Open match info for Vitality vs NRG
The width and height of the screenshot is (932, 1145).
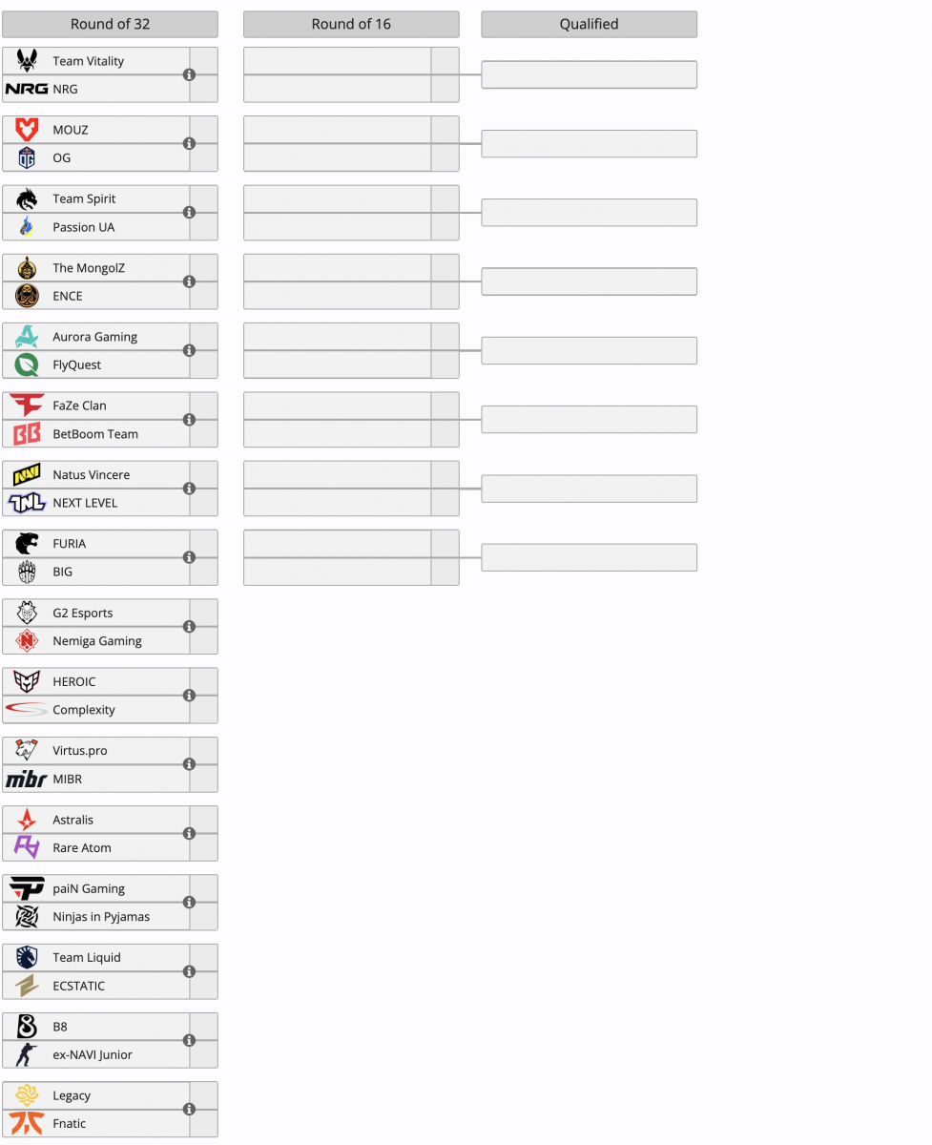pos(189,74)
